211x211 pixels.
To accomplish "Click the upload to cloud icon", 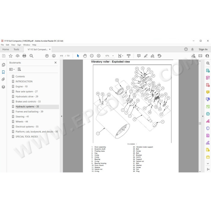I will click(17, 56).
